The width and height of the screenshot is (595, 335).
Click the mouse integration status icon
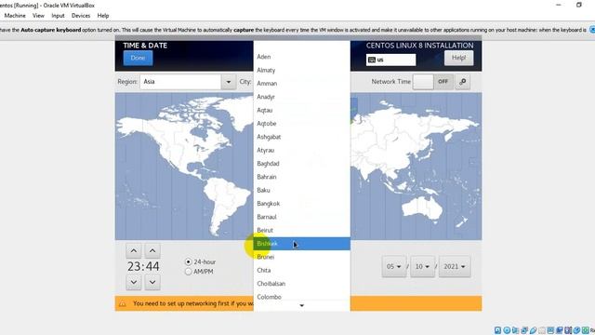pyautogui.click(x=576, y=330)
